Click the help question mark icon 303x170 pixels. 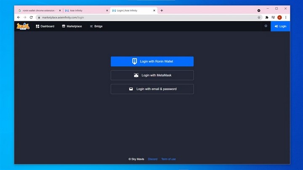coord(266,26)
